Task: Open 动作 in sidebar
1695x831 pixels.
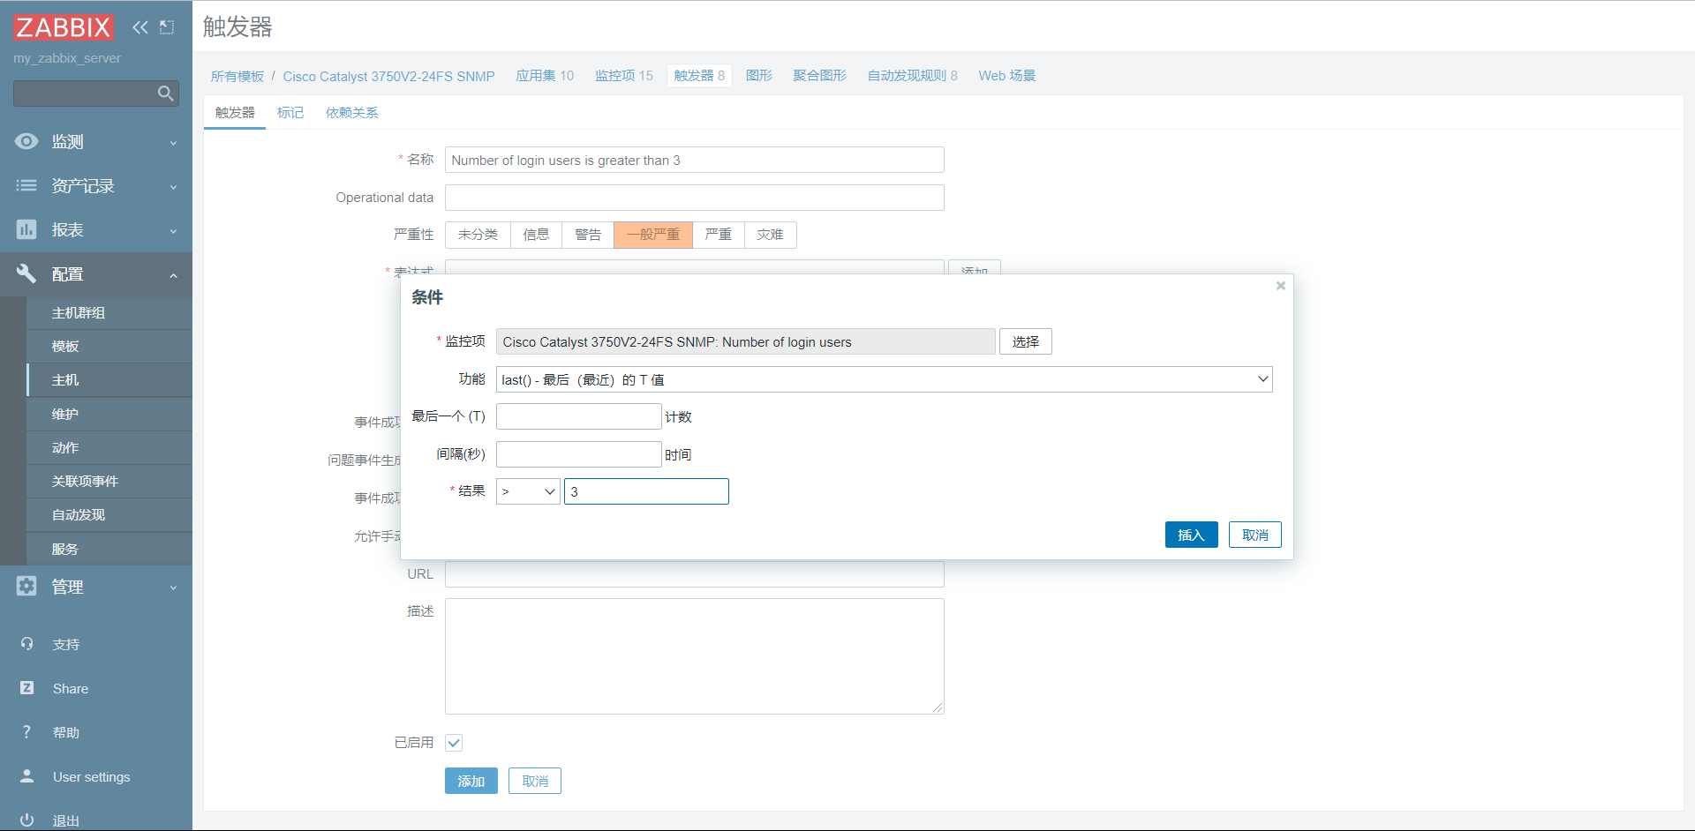Action: pos(109,448)
